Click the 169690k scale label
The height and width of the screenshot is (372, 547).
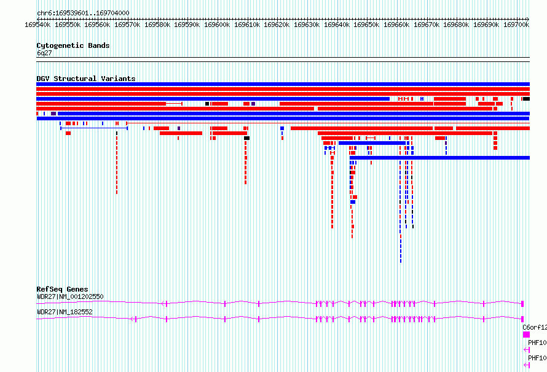click(x=486, y=25)
